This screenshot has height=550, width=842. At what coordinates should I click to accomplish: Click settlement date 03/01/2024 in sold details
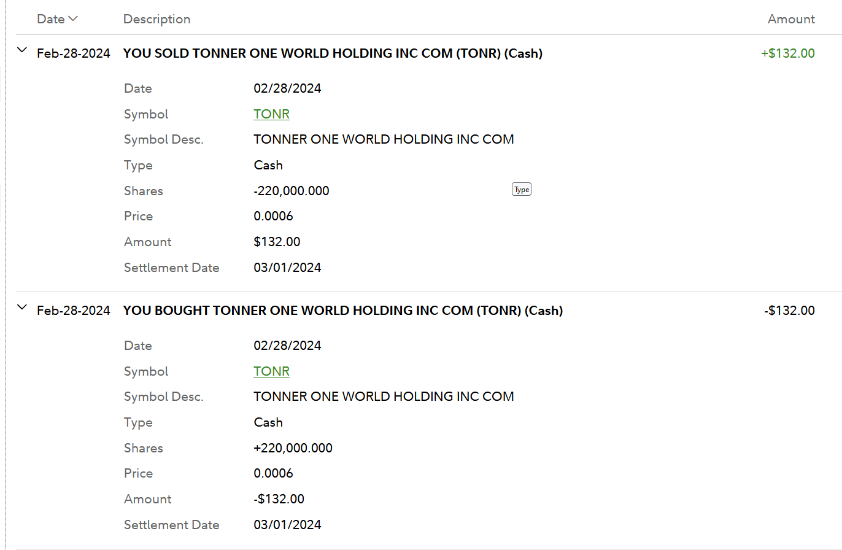pos(287,268)
